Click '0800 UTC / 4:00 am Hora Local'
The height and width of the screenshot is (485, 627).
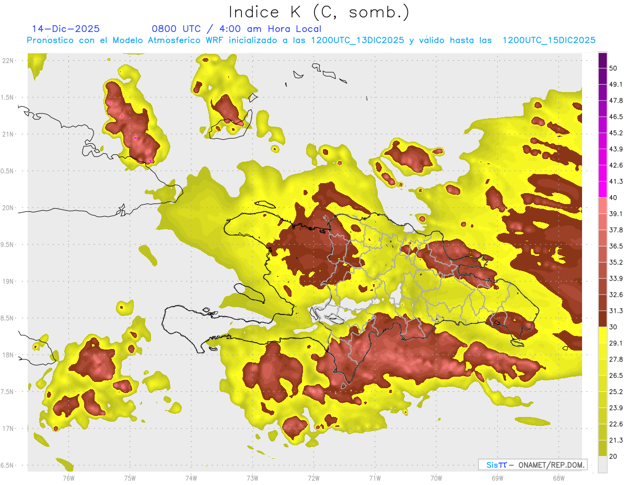click(236, 29)
